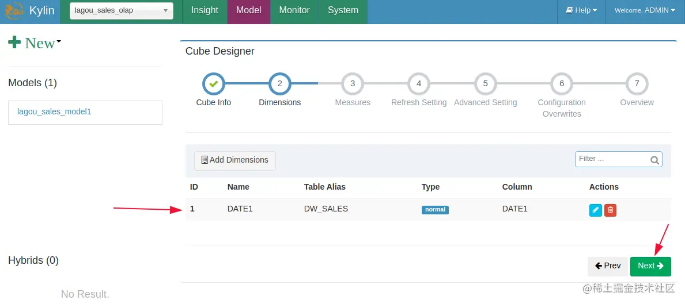Jump to step 3 Measures circle
Image resolution: width=685 pixels, height=304 pixels.
coord(353,84)
